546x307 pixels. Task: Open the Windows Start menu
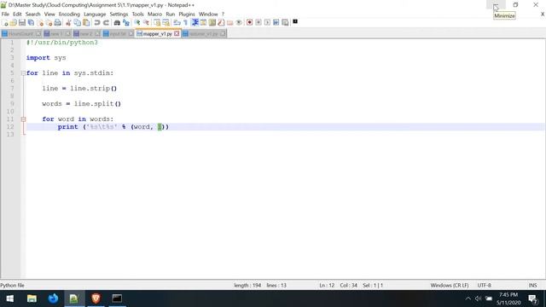click(x=10, y=298)
